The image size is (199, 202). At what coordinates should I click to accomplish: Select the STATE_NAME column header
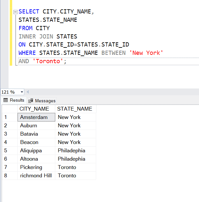76,109
